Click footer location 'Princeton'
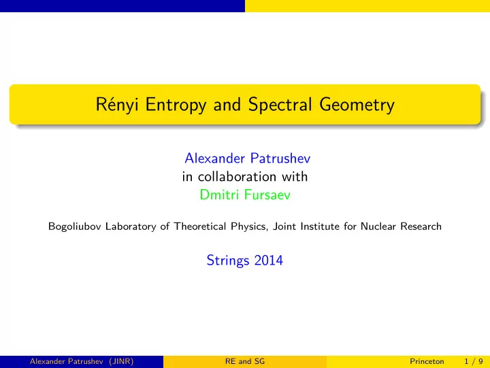This screenshot has height=368, width=490. [x=427, y=361]
